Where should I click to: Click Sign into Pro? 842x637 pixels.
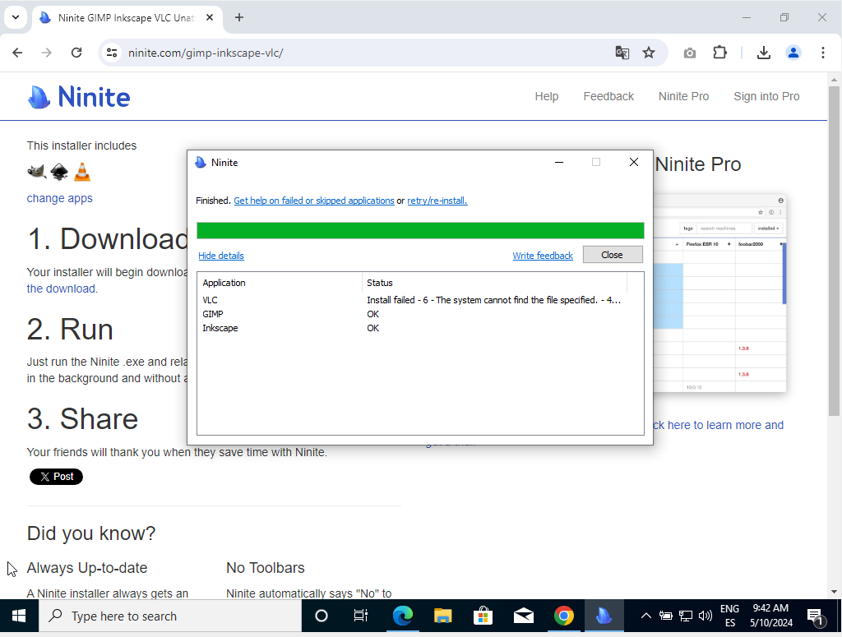(x=766, y=97)
